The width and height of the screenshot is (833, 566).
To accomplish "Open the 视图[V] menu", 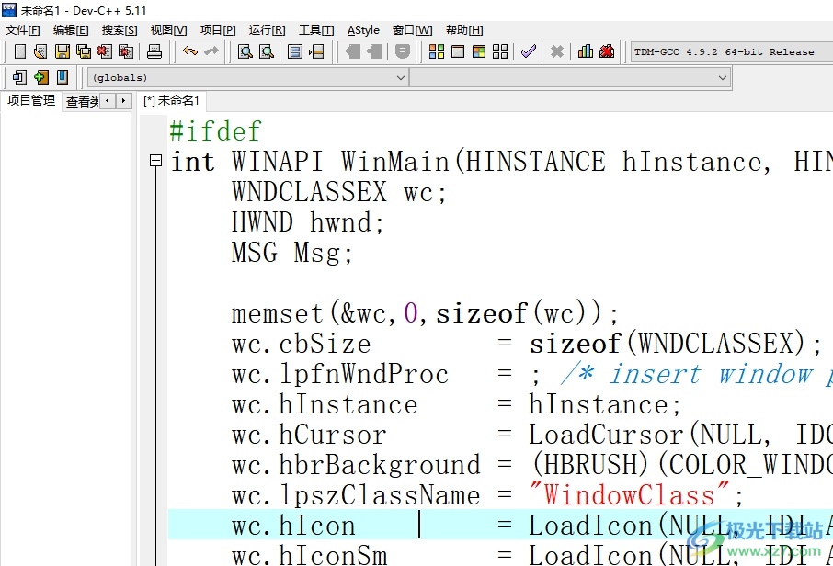I will click(168, 30).
